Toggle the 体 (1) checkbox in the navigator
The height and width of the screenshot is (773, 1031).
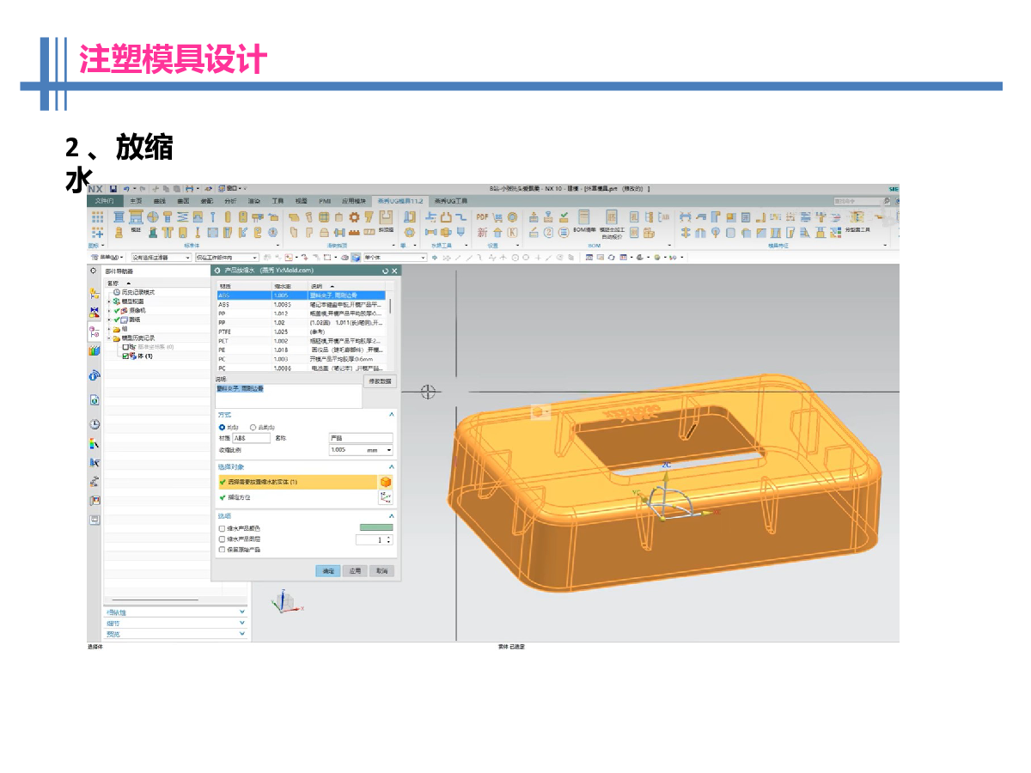pos(125,356)
